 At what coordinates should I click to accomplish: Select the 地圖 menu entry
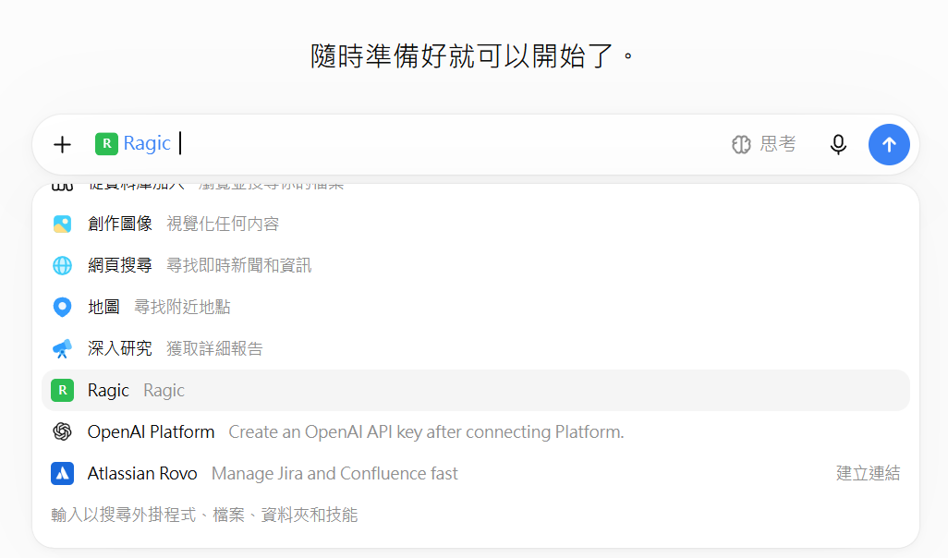coord(475,307)
